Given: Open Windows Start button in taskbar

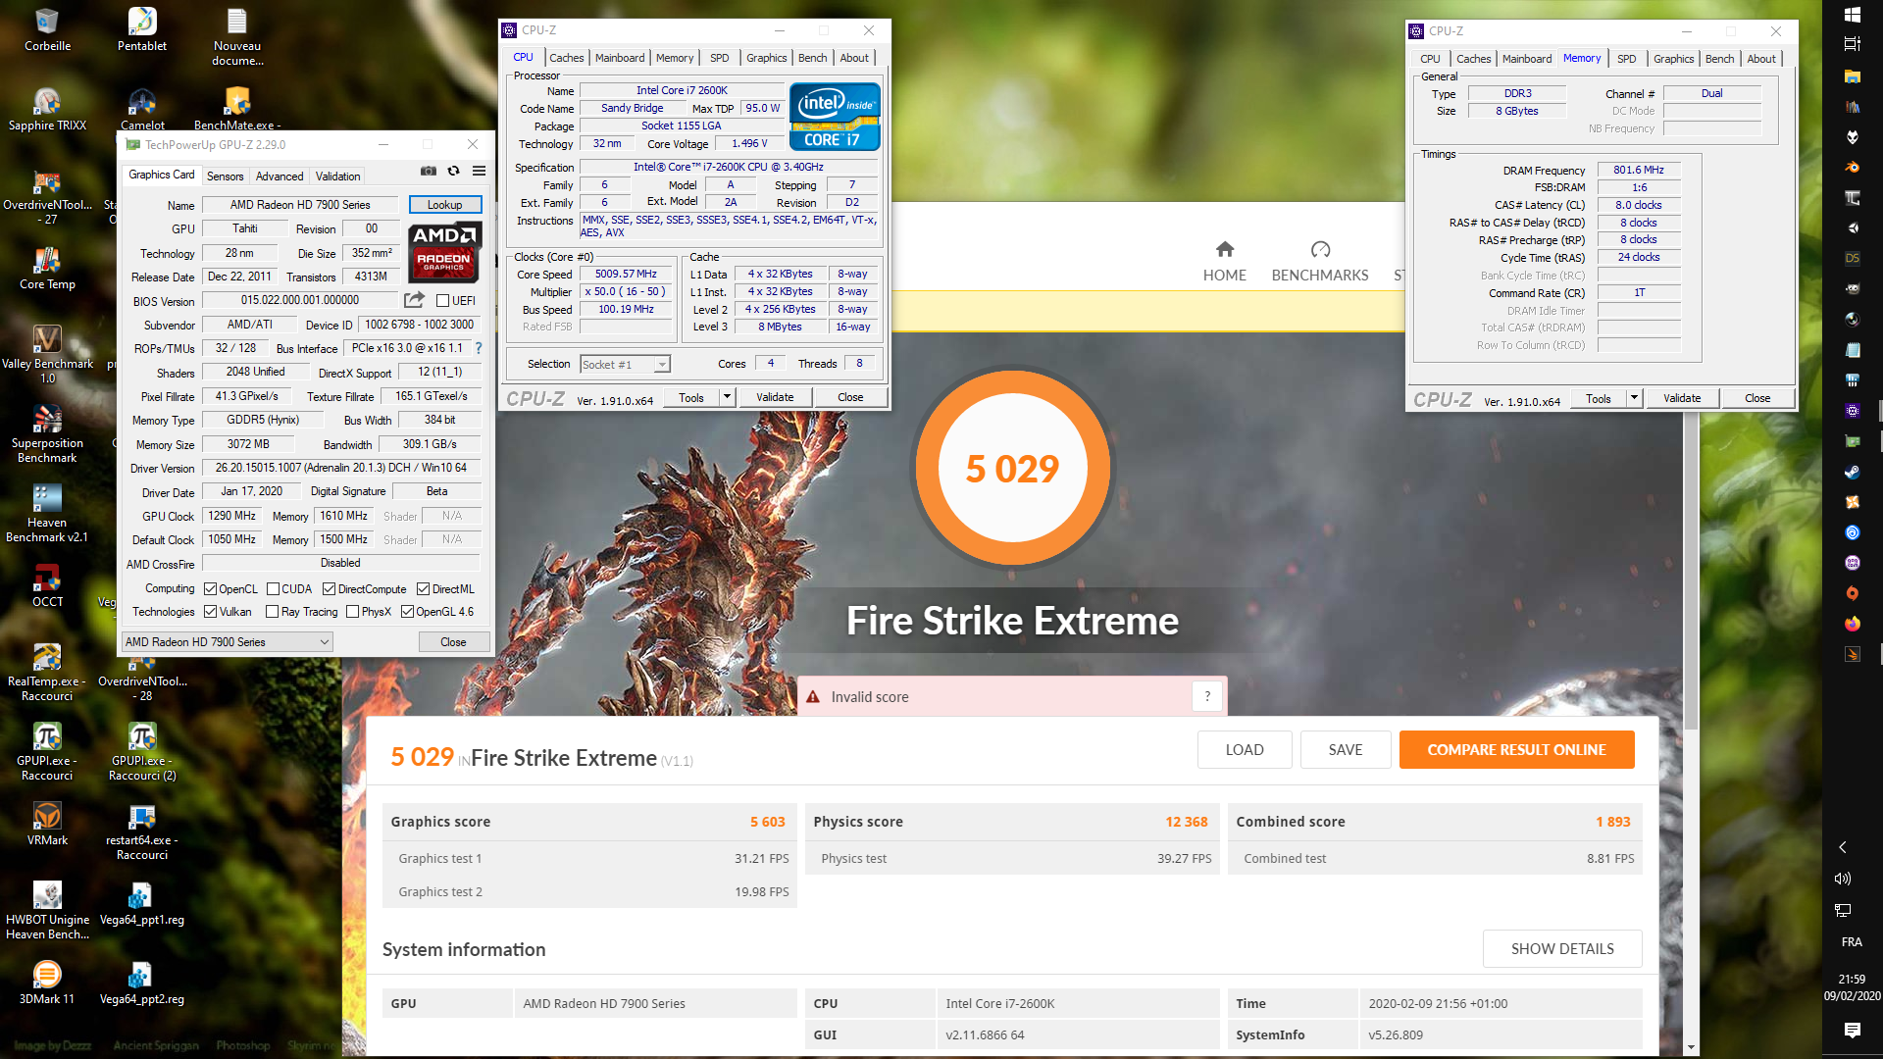Looking at the screenshot, I should 1852,15.
